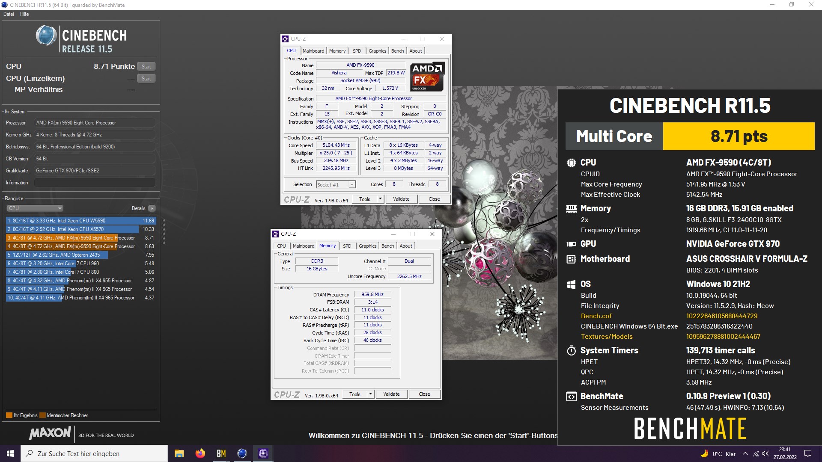Switch to Bench tab in lower CPU-Z
The width and height of the screenshot is (822, 462).
(x=387, y=246)
